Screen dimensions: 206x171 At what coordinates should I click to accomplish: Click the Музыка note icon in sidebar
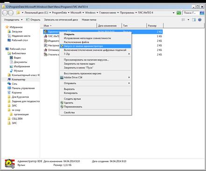pyautogui.click(x=11, y=71)
